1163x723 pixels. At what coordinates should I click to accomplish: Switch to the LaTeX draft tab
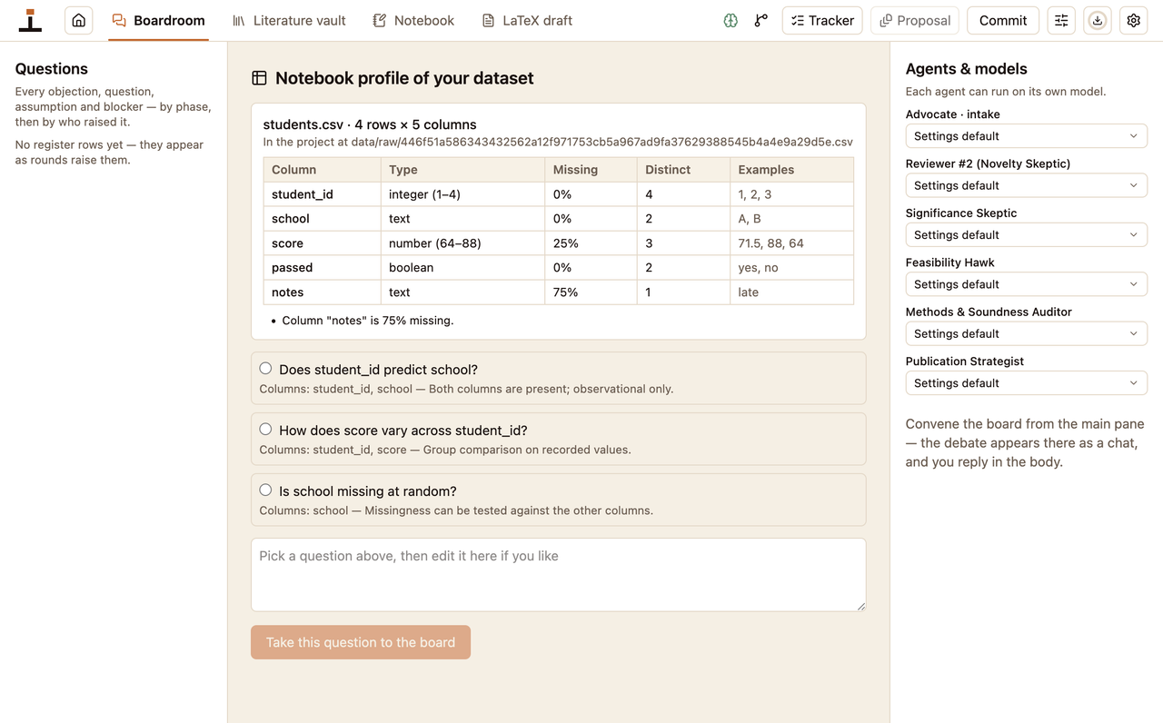[527, 20]
